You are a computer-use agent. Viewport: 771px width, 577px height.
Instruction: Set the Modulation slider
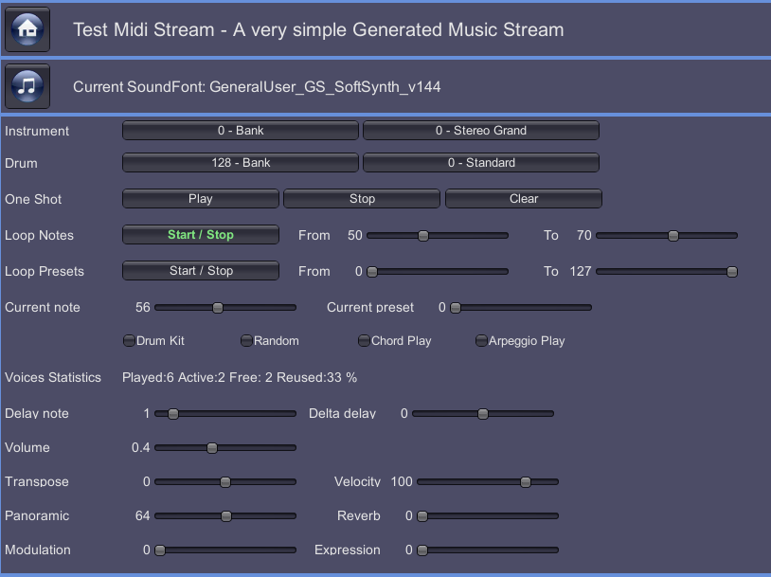click(x=225, y=550)
